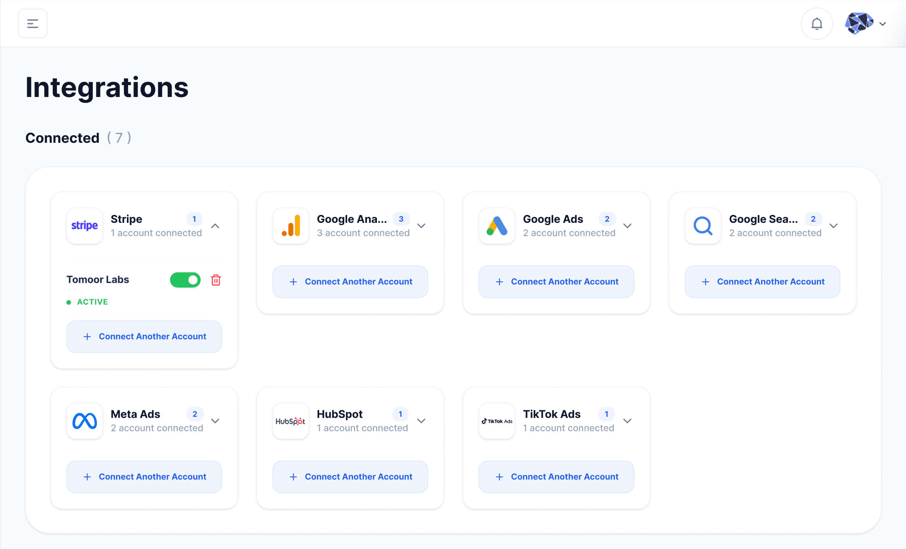Click the Meta Ads count badge
This screenshot has width=906, height=549.
pos(195,414)
